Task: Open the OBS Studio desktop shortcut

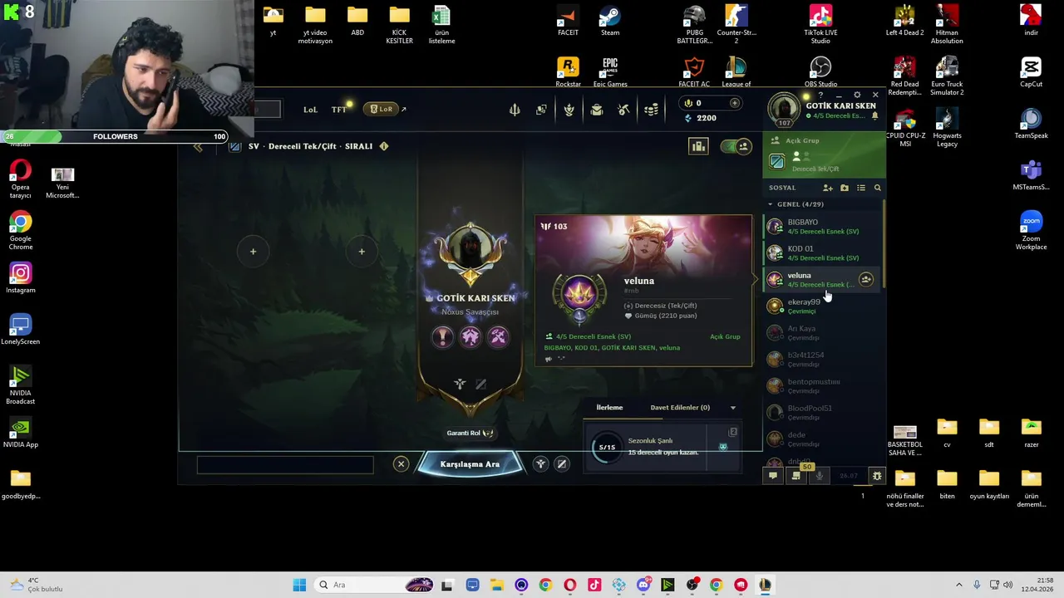Action: [x=820, y=72]
